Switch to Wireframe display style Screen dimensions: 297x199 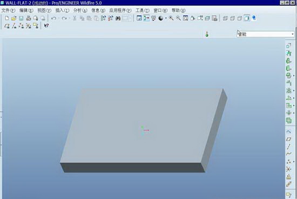click(225, 18)
